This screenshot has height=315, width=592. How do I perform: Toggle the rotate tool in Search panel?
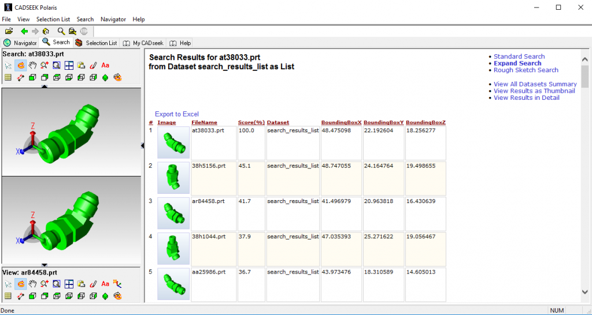point(20,65)
